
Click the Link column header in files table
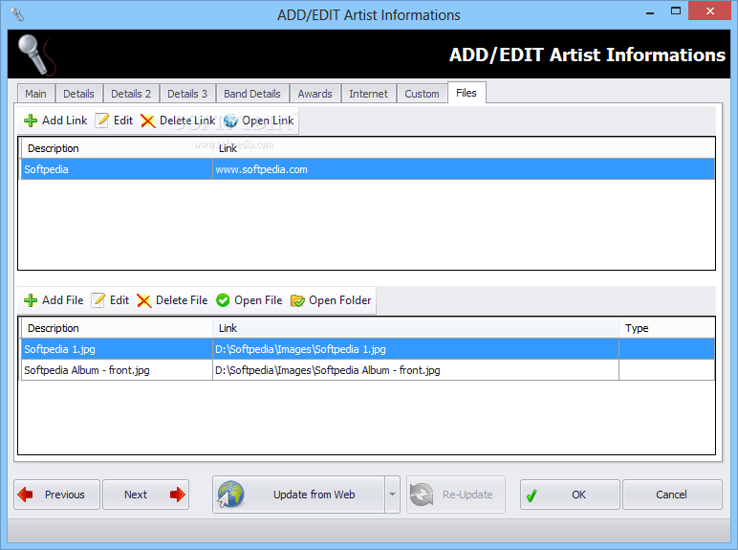(x=416, y=328)
